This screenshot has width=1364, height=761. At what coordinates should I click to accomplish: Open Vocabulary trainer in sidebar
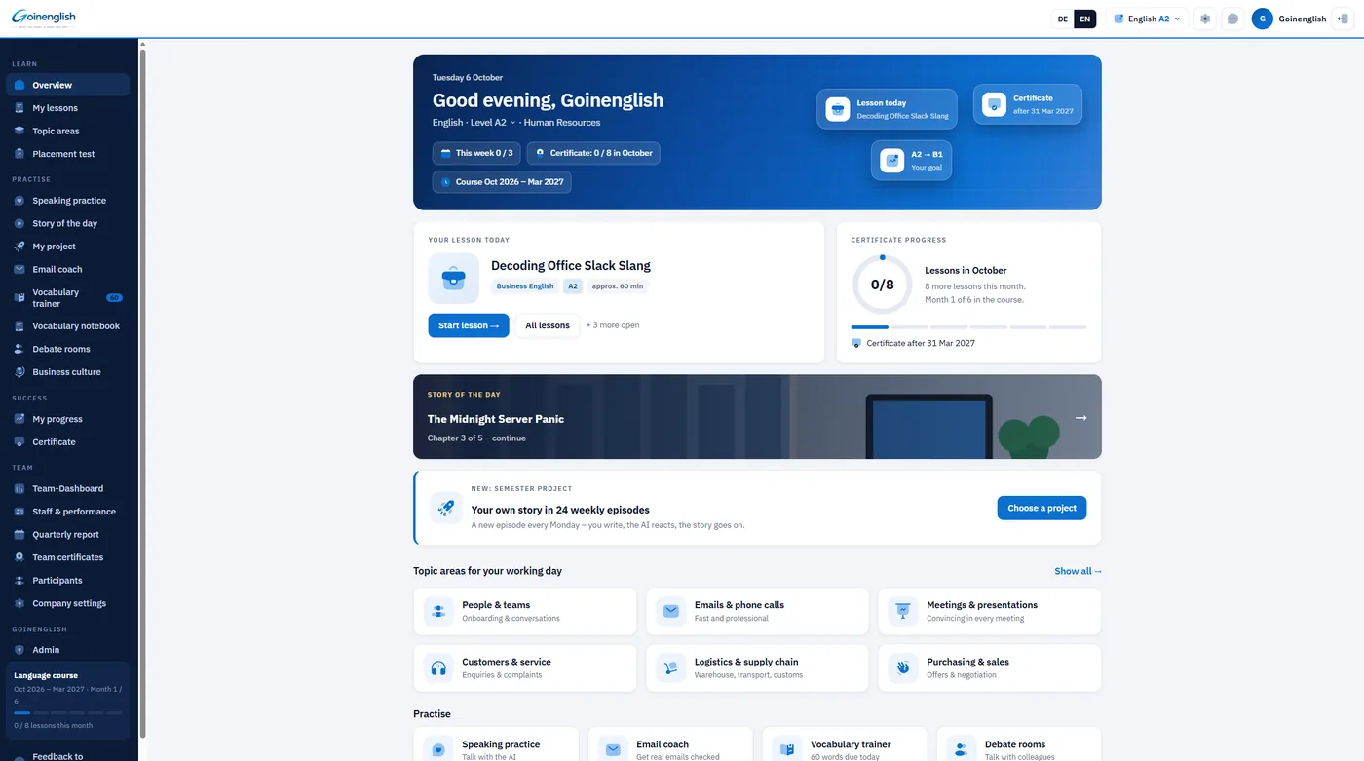click(x=67, y=298)
